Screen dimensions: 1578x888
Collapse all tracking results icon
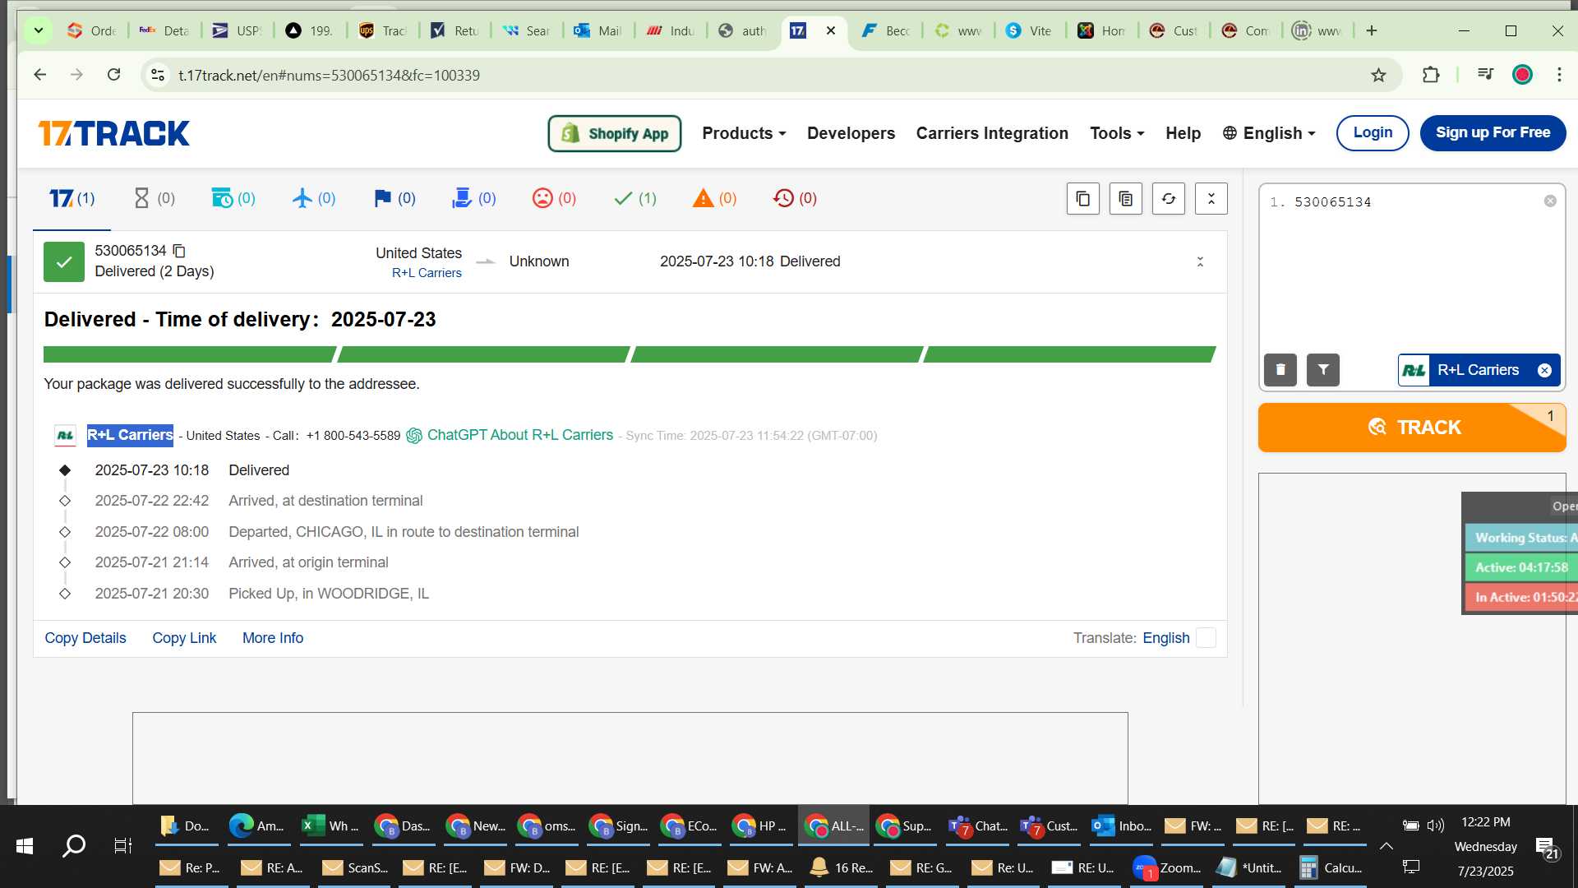pos(1211,199)
